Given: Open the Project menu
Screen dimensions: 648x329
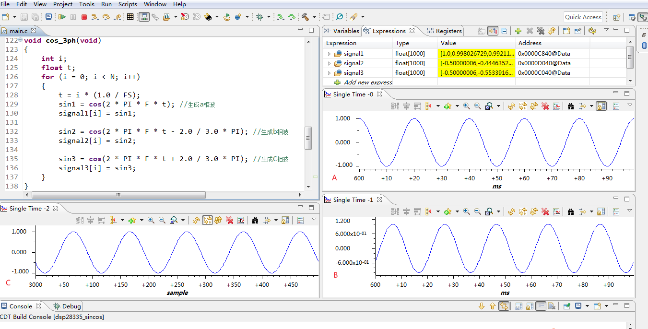Looking at the screenshot, I should point(63,4).
